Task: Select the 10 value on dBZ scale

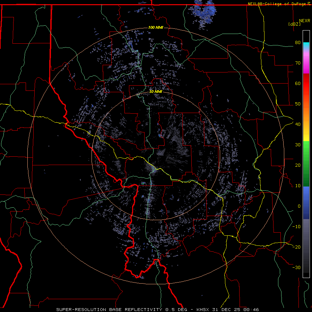Action: (x=298, y=186)
